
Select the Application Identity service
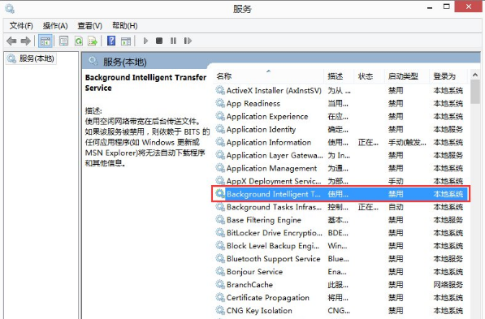point(341,130)
